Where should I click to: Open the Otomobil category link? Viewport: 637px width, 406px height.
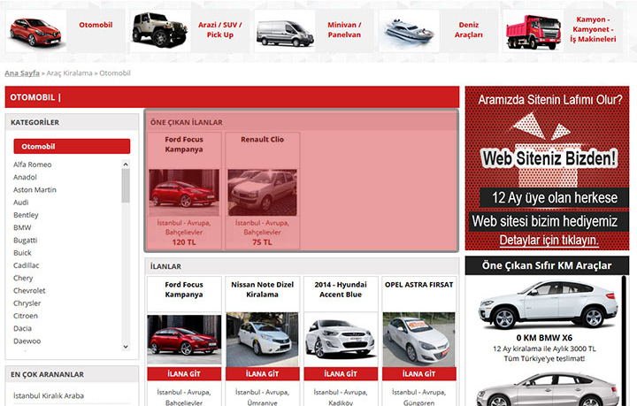[96, 25]
